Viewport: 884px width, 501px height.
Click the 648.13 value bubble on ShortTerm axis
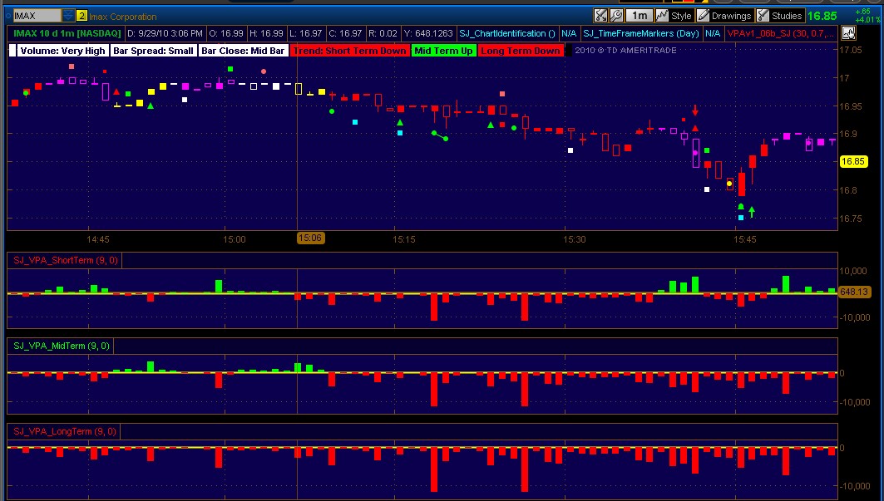click(x=853, y=292)
